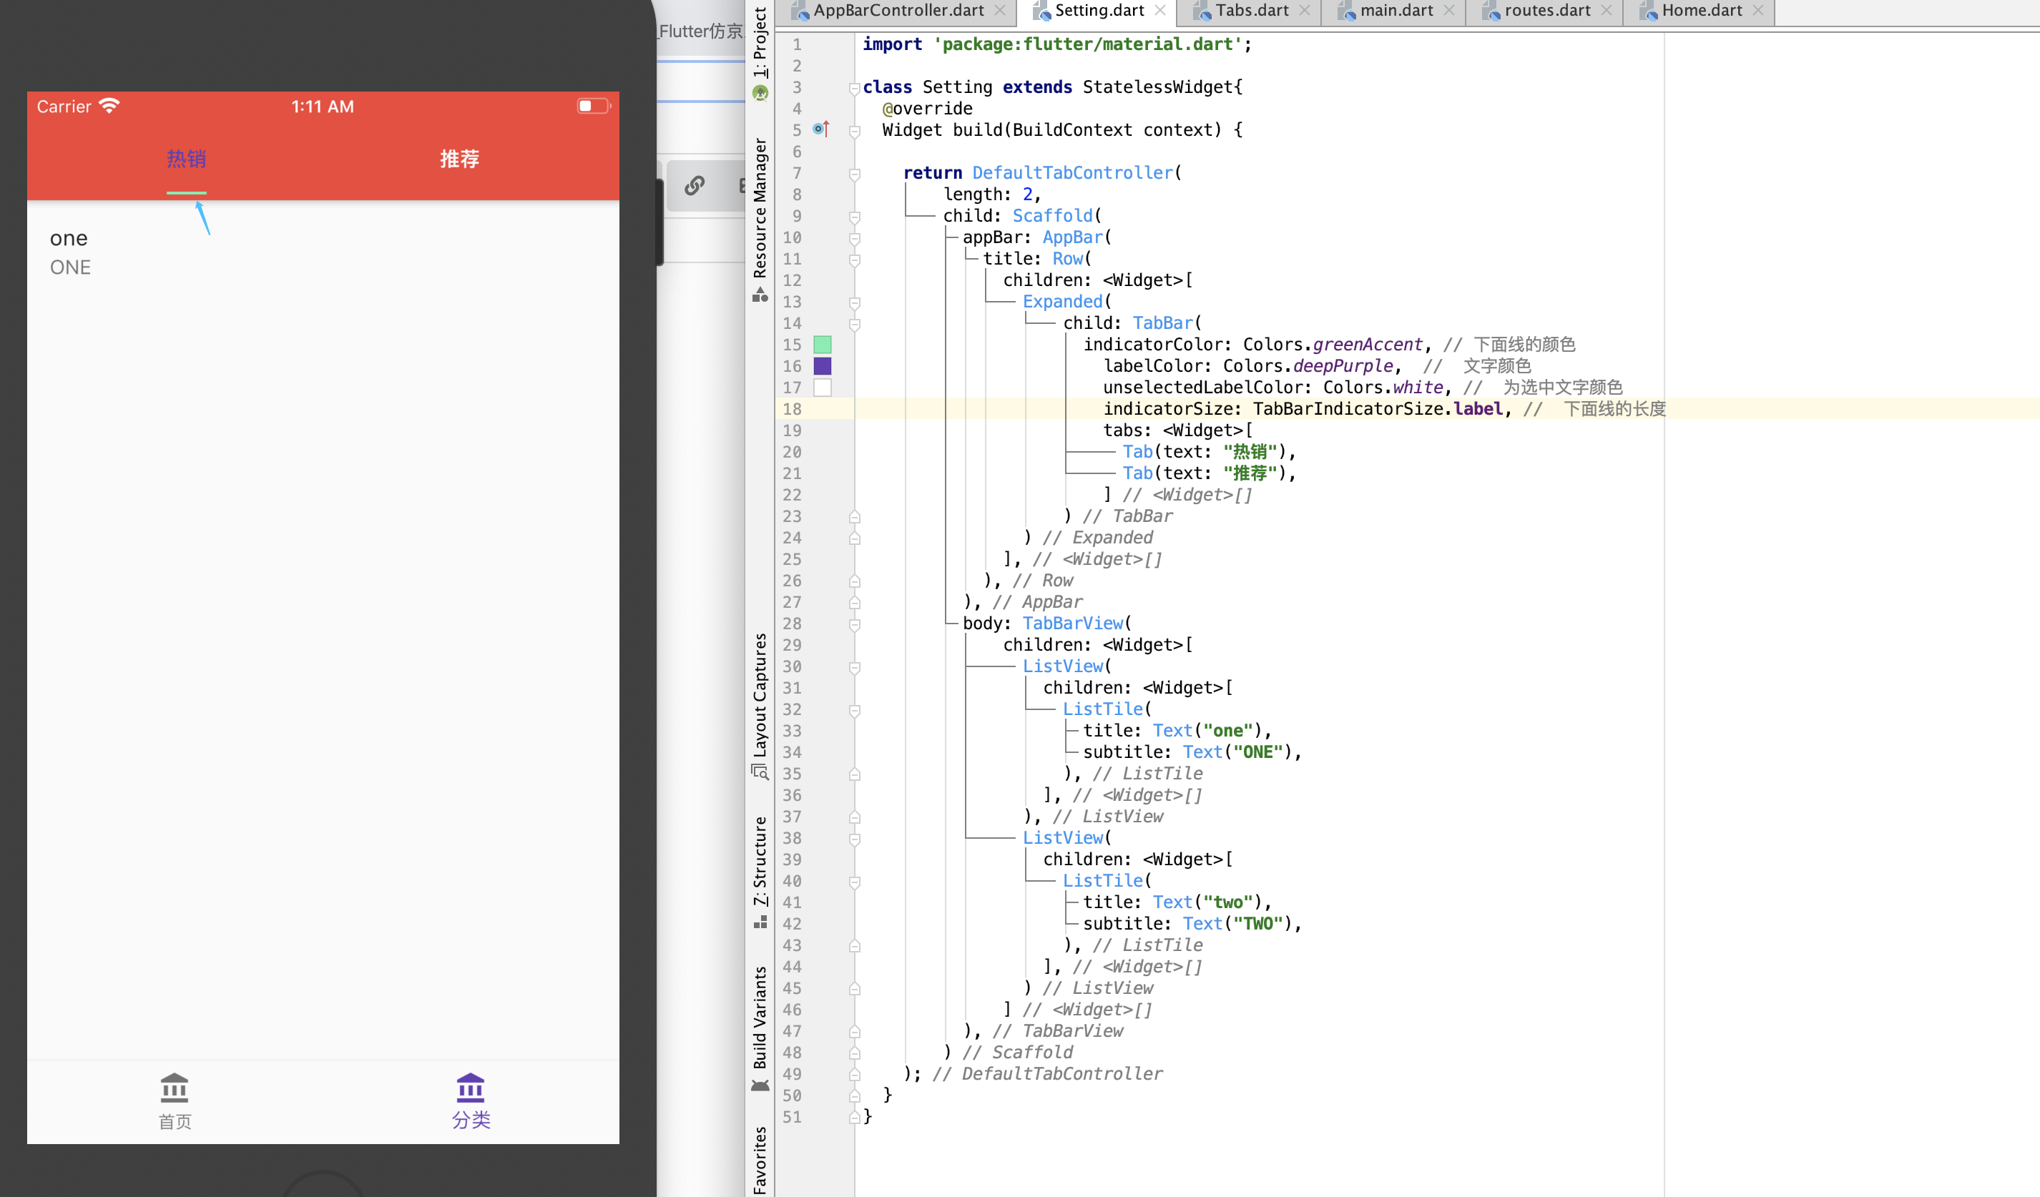The image size is (2040, 1197).
Task: Click the 首页 bank icon in bottom navigation
Action: 174,1088
